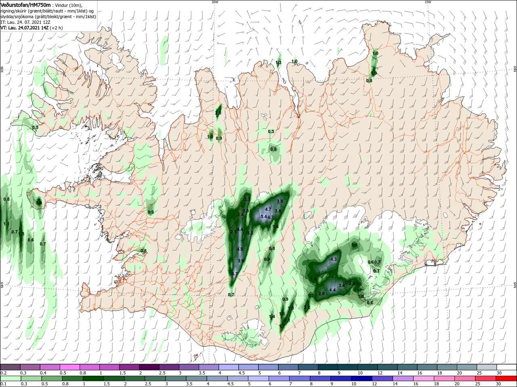Pick the coral red 25 swatch, lower legend
The image size is (517, 387).
pyautogui.click(x=486, y=379)
